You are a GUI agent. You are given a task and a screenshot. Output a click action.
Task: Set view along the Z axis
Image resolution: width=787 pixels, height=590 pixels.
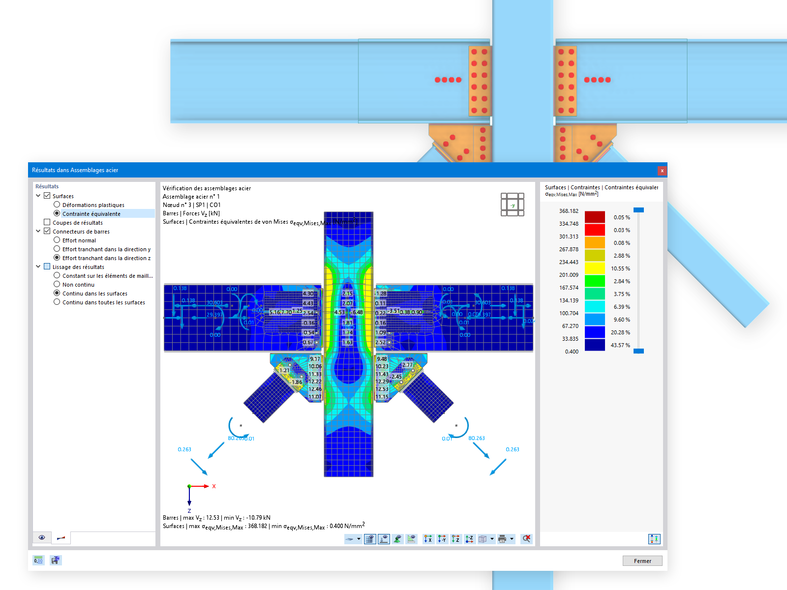point(456,539)
